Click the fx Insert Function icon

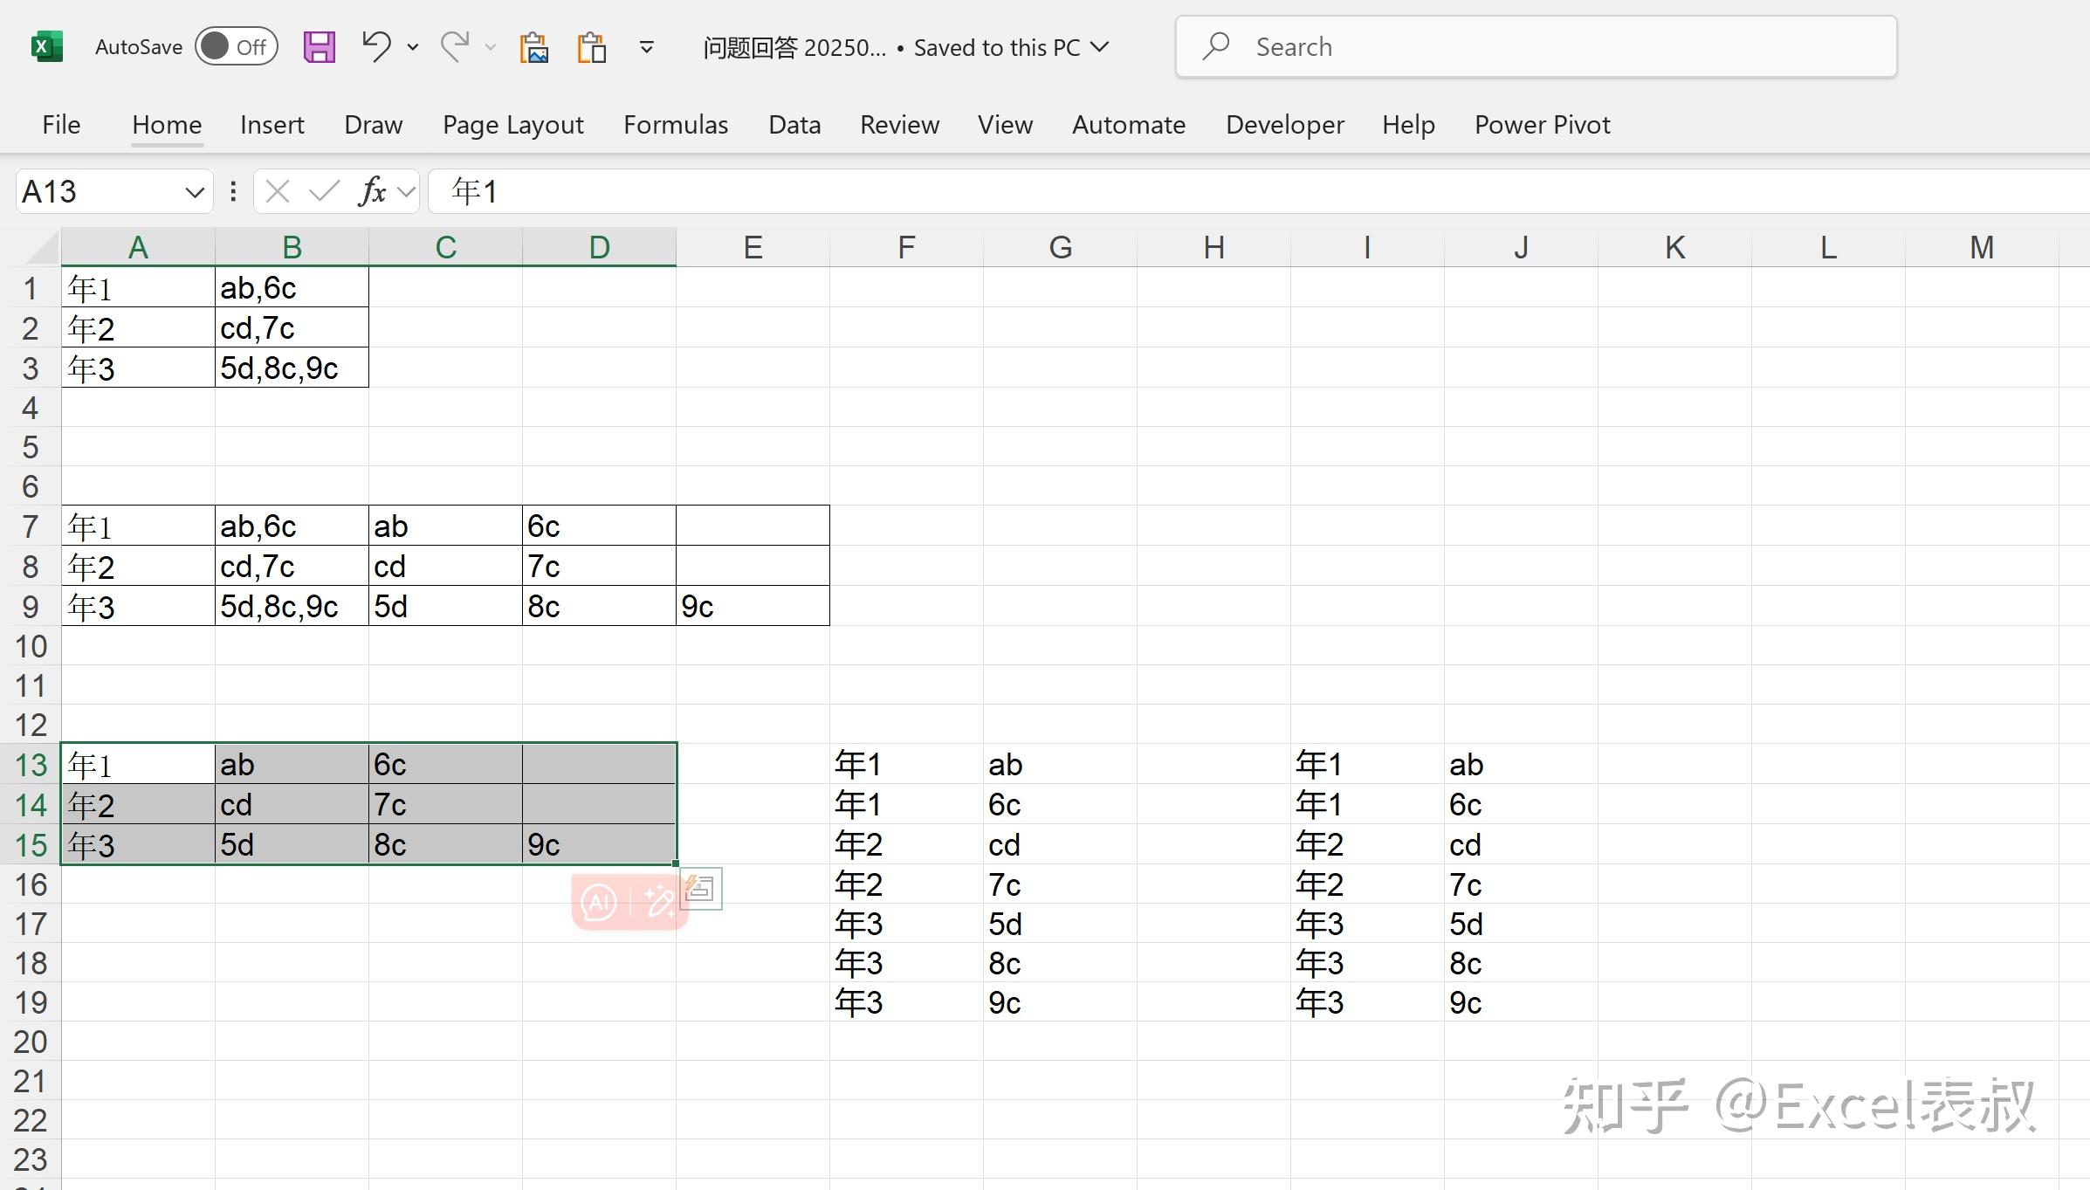click(372, 191)
